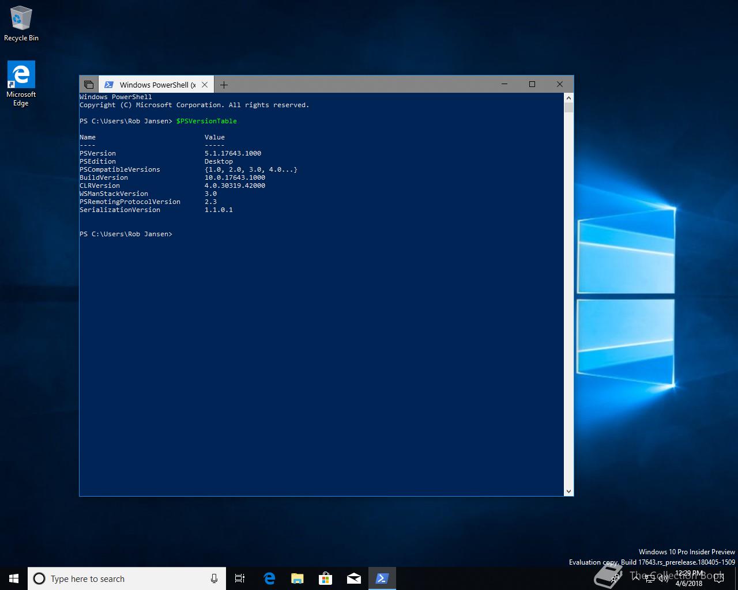Click the WSManStackVersion row name
Screen dimensions: 738x590
[114, 194]
